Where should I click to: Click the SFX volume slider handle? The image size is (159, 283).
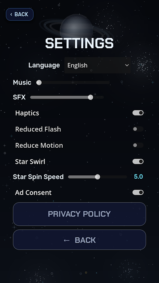pyautogui.click(x=91, y=97)
